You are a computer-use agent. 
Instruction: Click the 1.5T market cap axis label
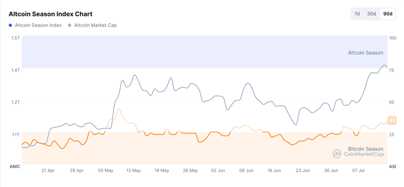pos(16,38)
